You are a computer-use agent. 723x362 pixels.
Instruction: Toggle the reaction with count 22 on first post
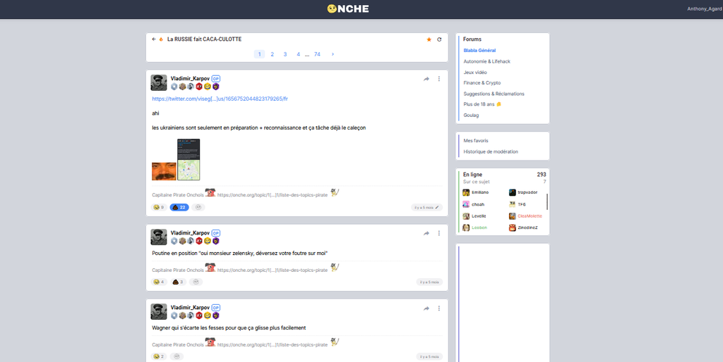[x=179, y=208]
